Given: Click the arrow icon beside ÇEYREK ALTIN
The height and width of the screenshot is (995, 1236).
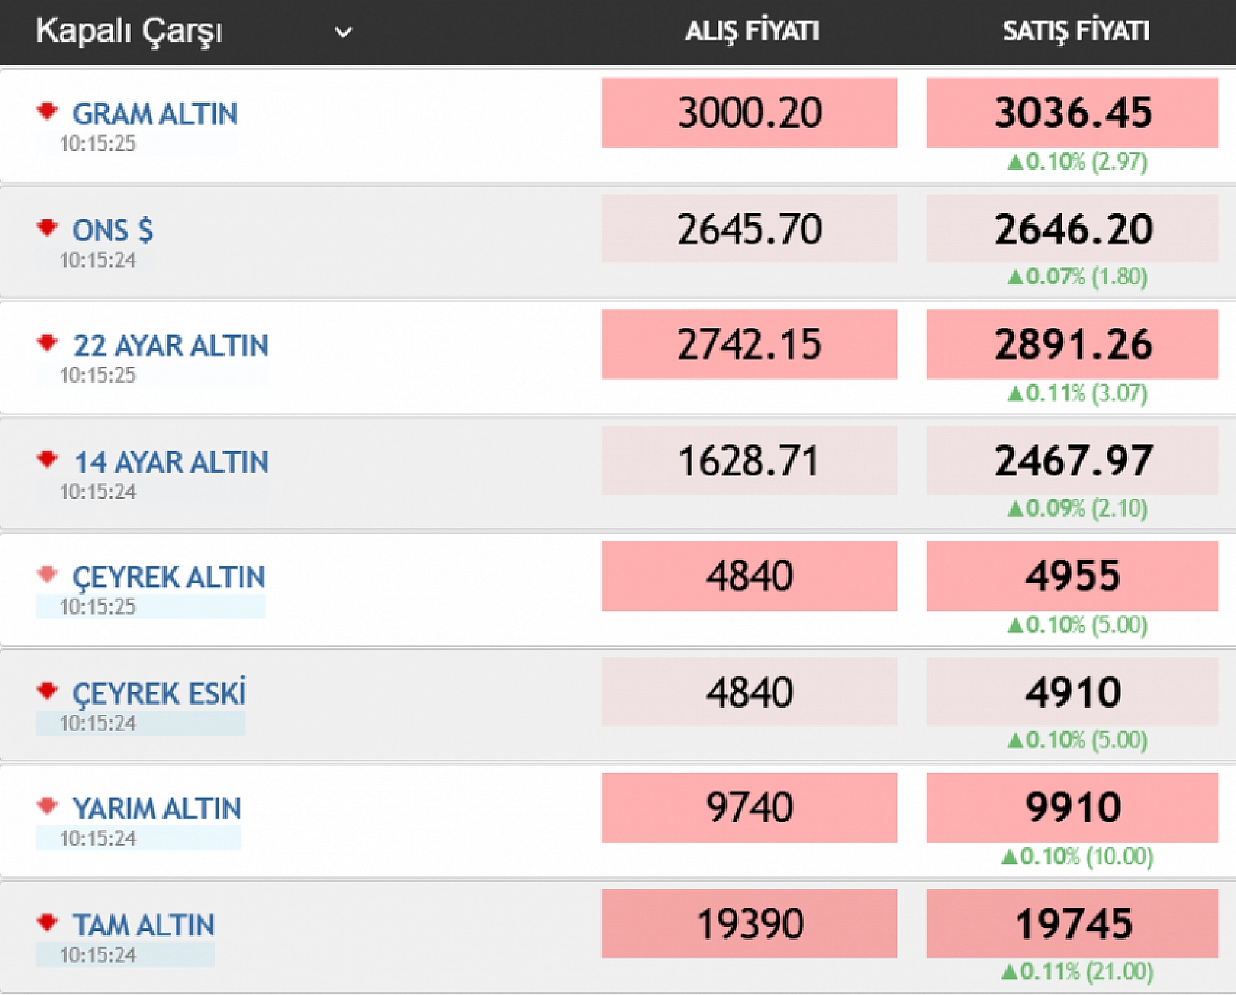Looking at the screenshot, I should 47,575.
